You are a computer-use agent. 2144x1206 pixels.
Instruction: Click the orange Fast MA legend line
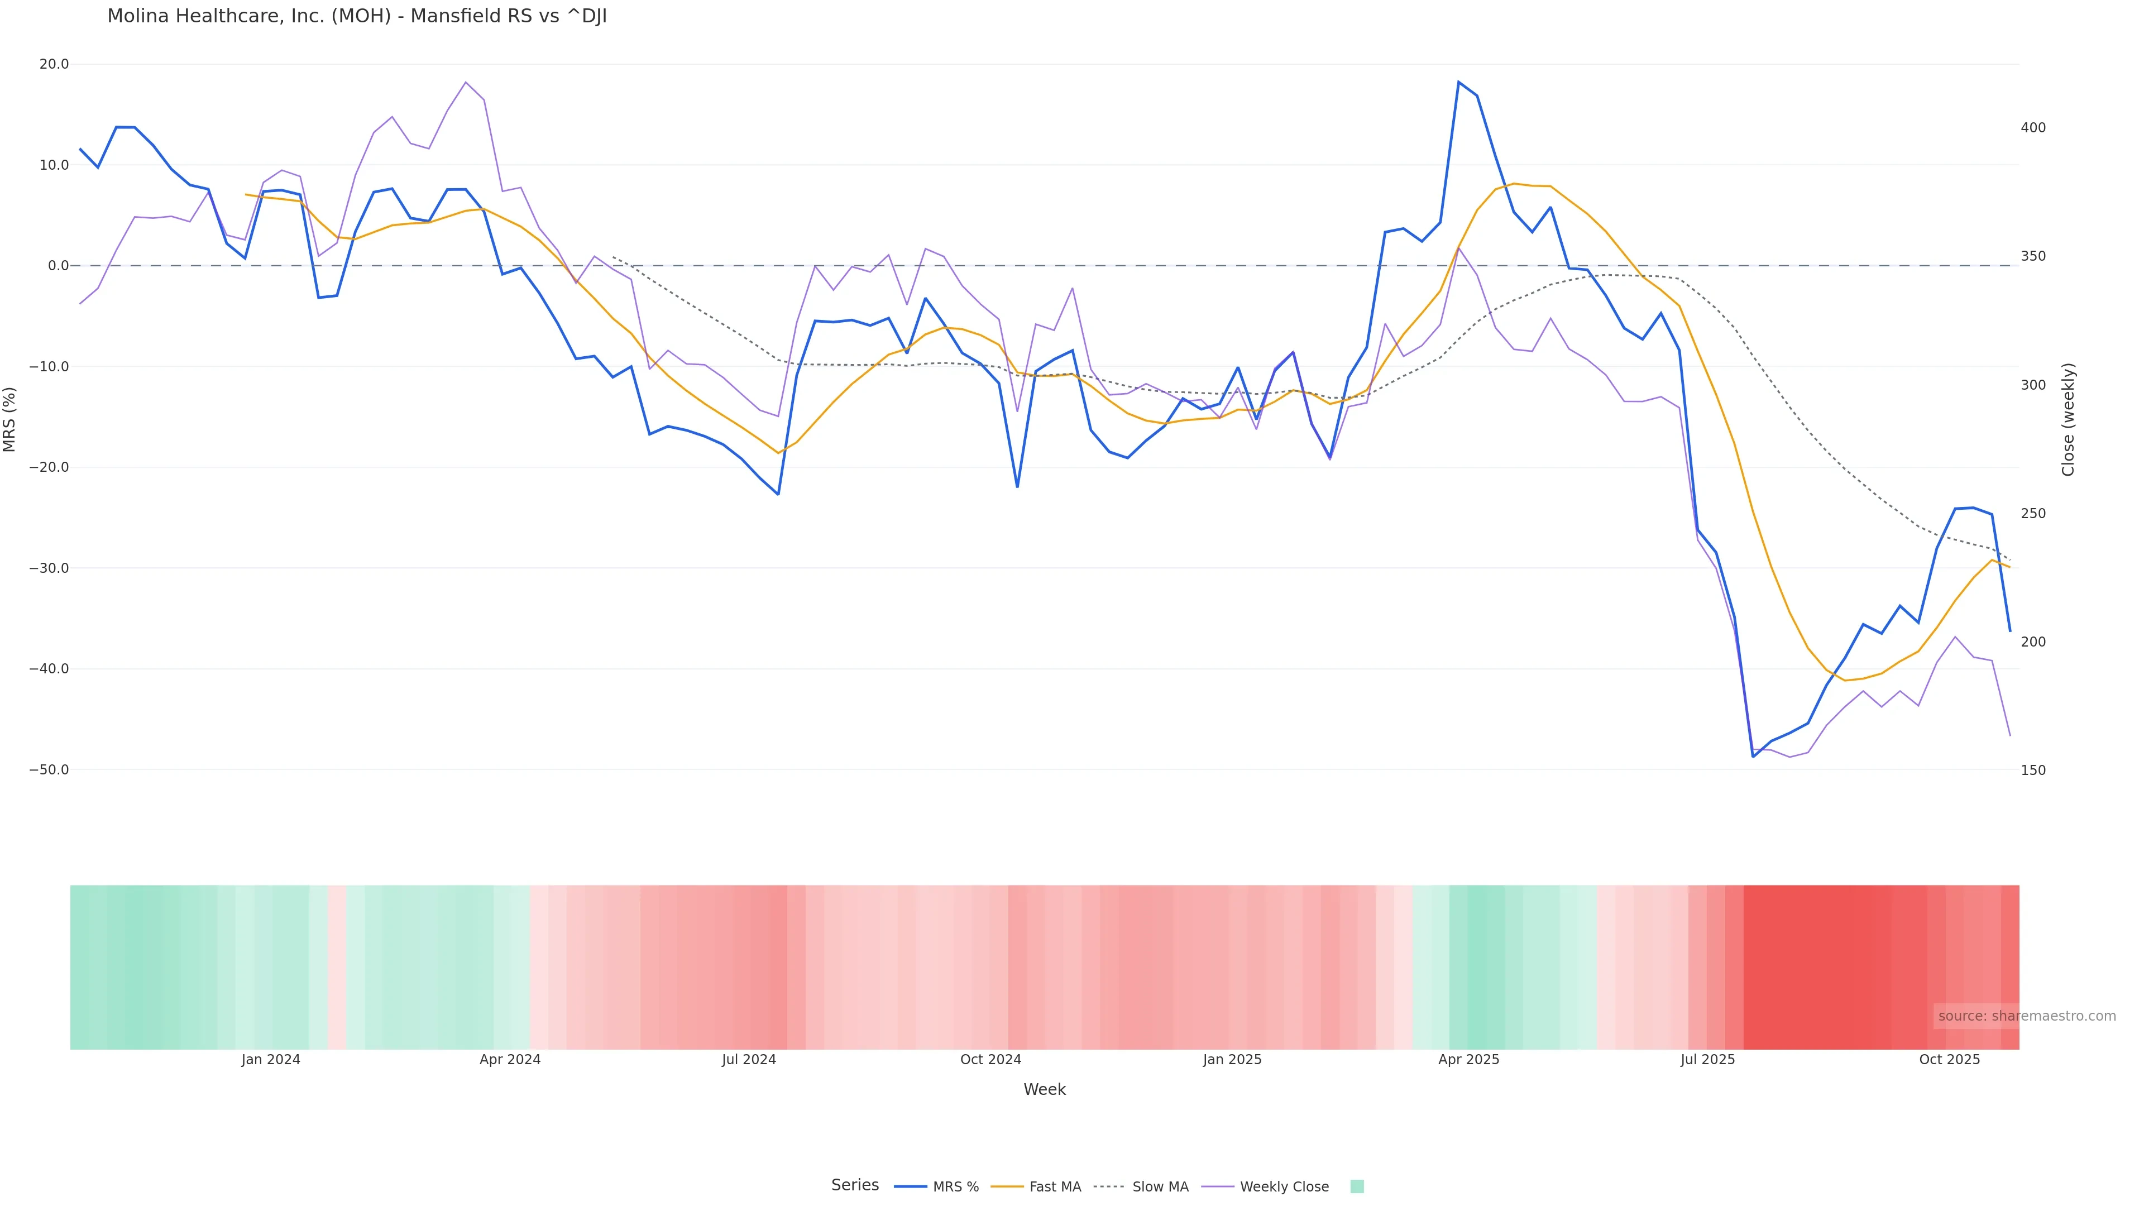(x=1007, y=1187)
